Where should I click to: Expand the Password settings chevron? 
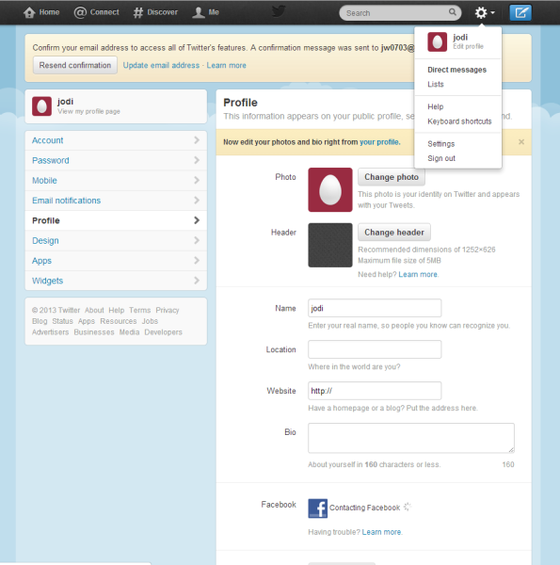(x=197, y=160)
